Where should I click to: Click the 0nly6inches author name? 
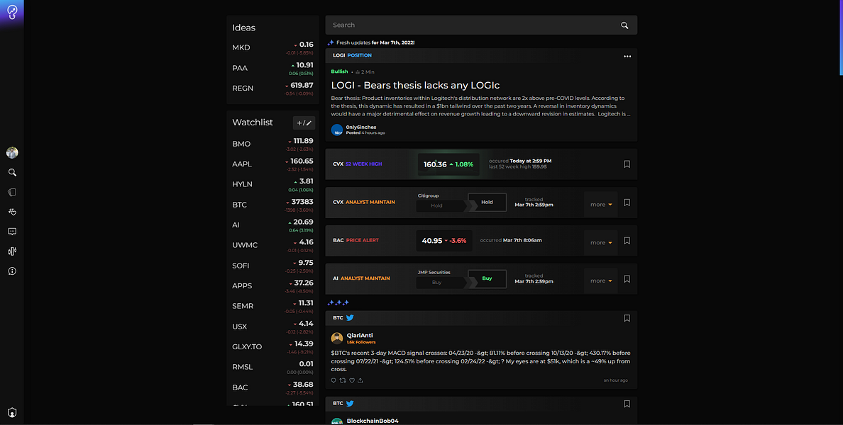[360, 127]
